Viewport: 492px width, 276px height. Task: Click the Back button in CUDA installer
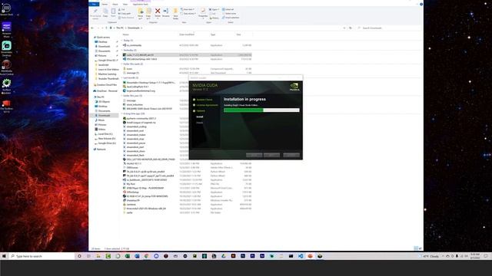pyautogui.click(x=254, y=155)
